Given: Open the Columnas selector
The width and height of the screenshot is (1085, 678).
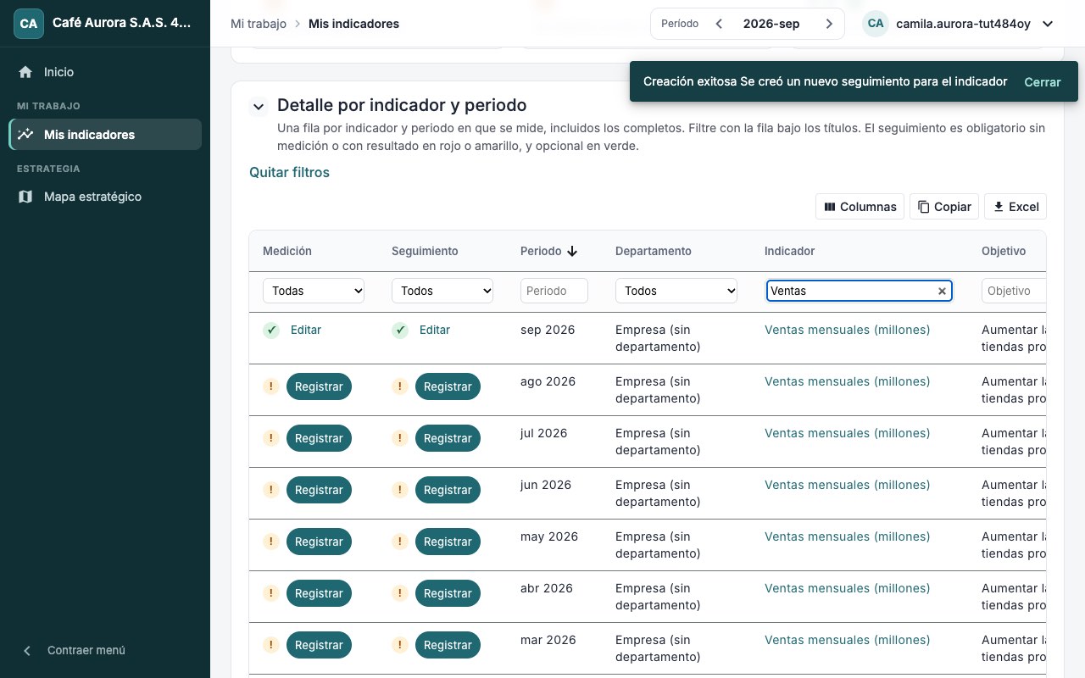Looking at the screenshot, I should [x=860, y=207].
